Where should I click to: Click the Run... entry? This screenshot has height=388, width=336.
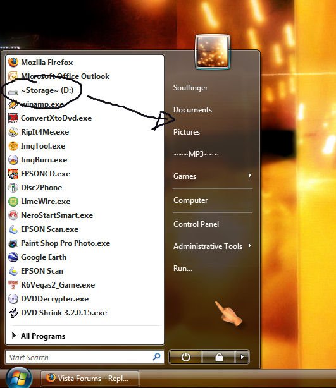point(183,268)
